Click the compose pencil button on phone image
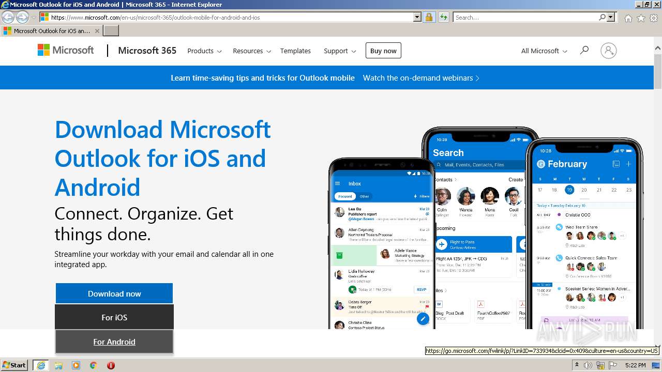The image size is (662, 372). 423,319
